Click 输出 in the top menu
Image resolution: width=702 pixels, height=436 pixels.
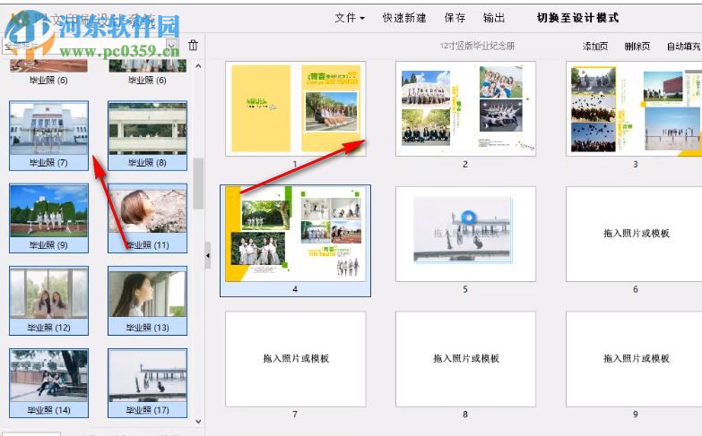[x=494, y=18]
